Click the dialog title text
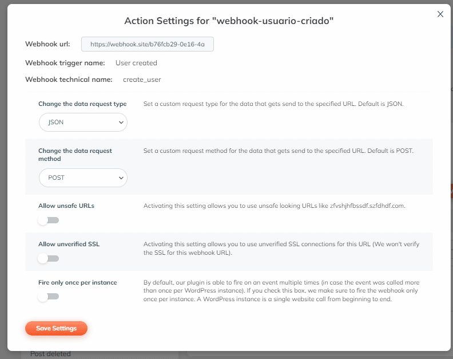Image resolution: width=453 pixels, height=359 pixels. tap(229, 21)
